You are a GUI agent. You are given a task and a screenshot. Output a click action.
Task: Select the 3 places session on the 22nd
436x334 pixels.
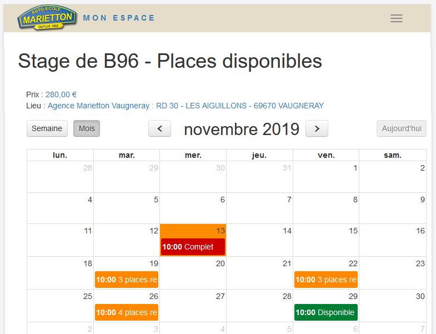coord(326,280)
